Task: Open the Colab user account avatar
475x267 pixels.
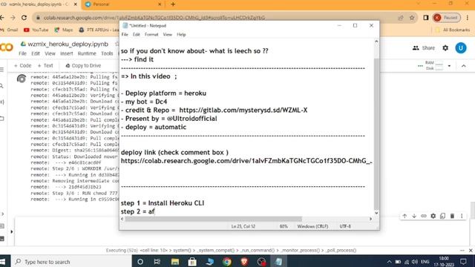Action: coord(461,47)
